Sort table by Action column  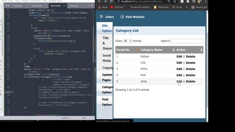189,50
